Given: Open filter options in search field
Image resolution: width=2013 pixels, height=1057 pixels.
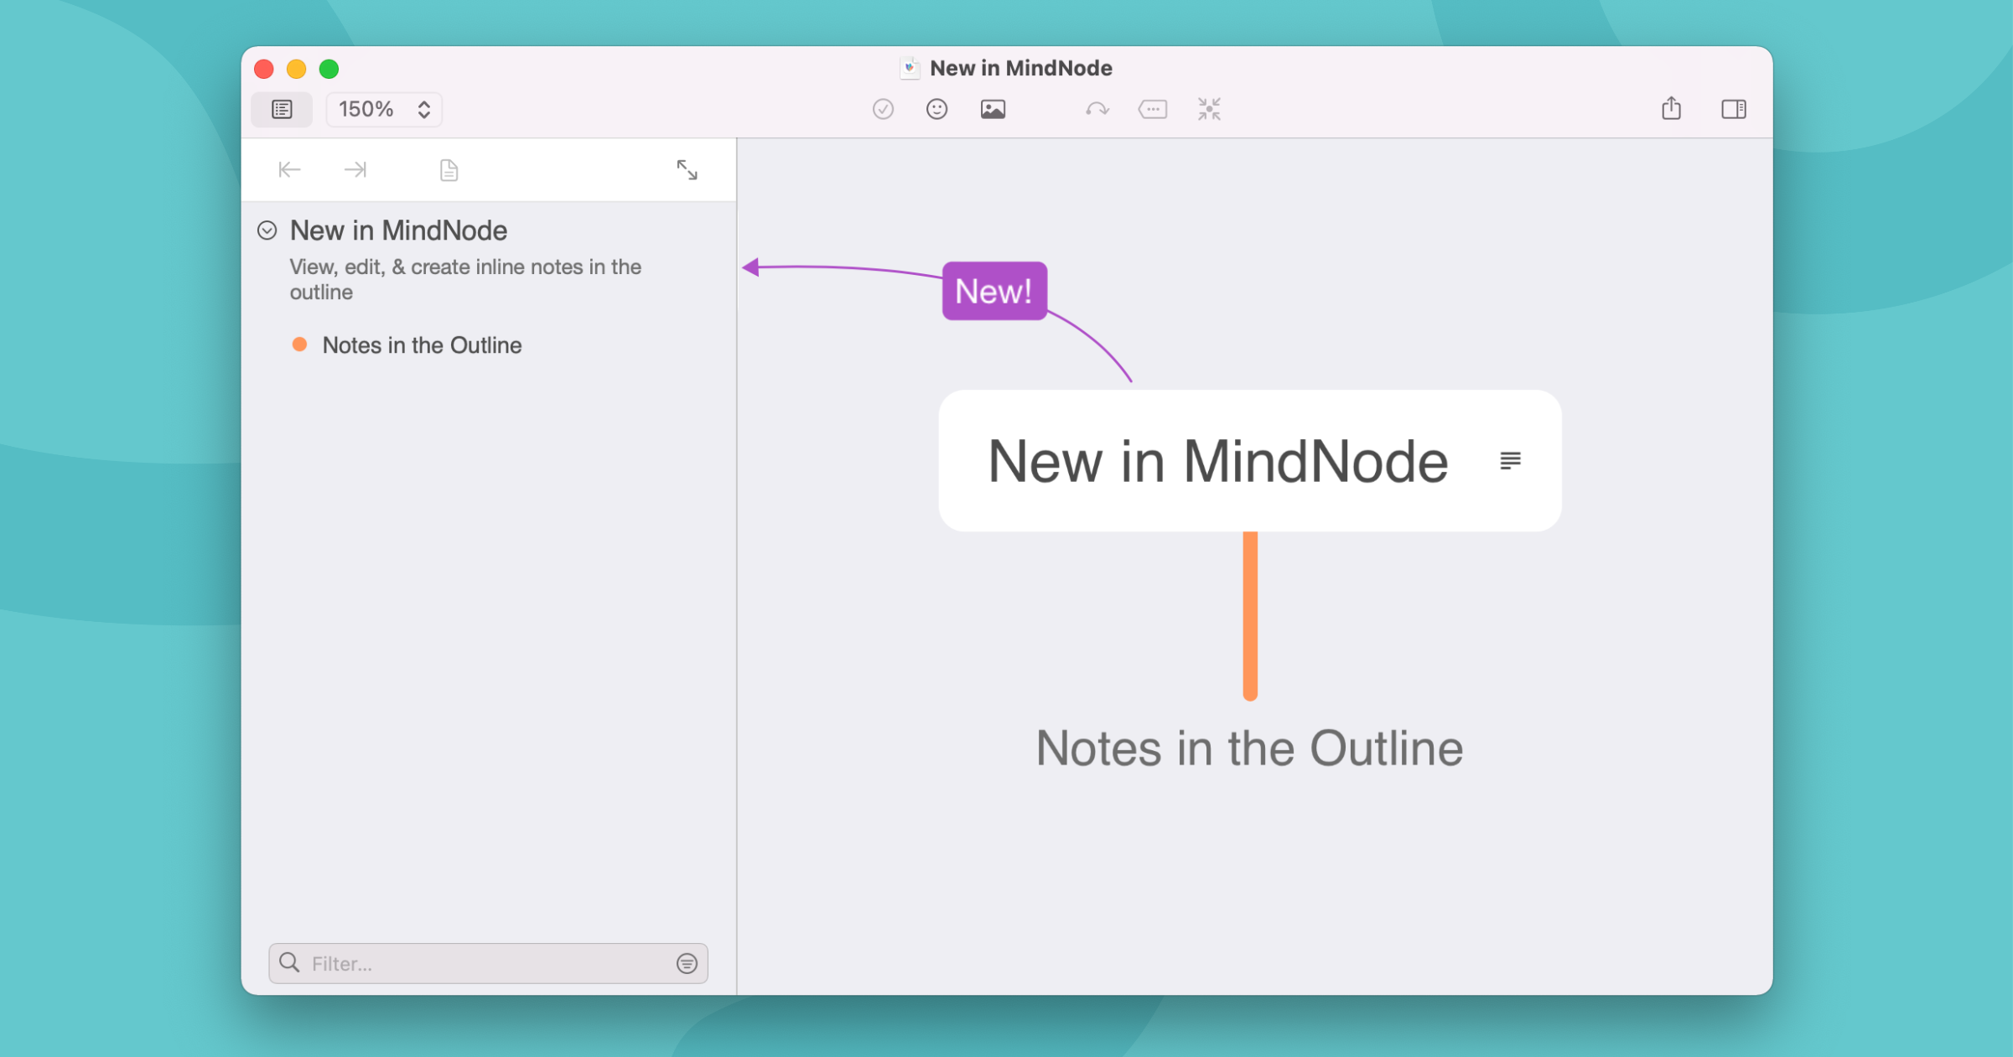Looking at the screenshot, I should [x=687, y=964].
